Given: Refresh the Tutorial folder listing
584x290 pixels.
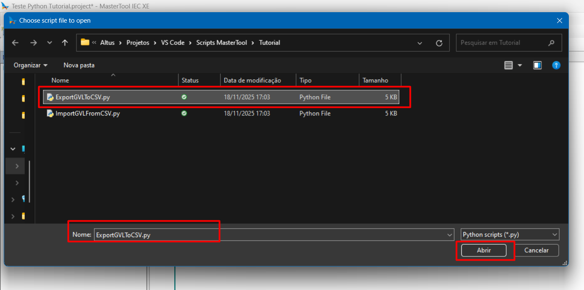Looking at the screenshot, I should (439, 43).
